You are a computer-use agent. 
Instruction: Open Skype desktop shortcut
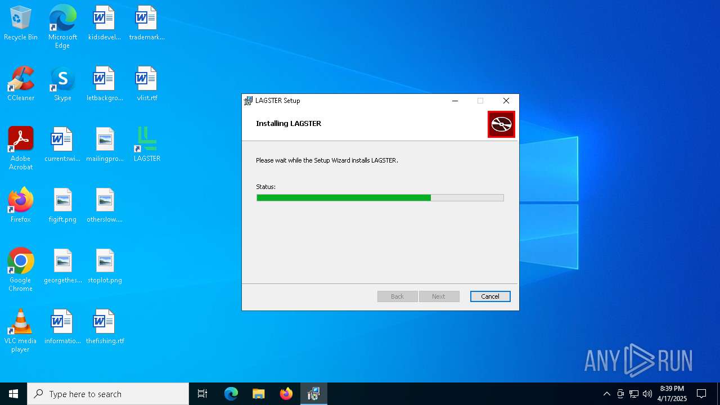pos(62,84)
